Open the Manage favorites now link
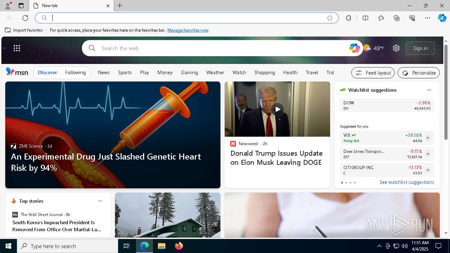The height and width of the screenshot is (253, 450). [x=188, y=30]
